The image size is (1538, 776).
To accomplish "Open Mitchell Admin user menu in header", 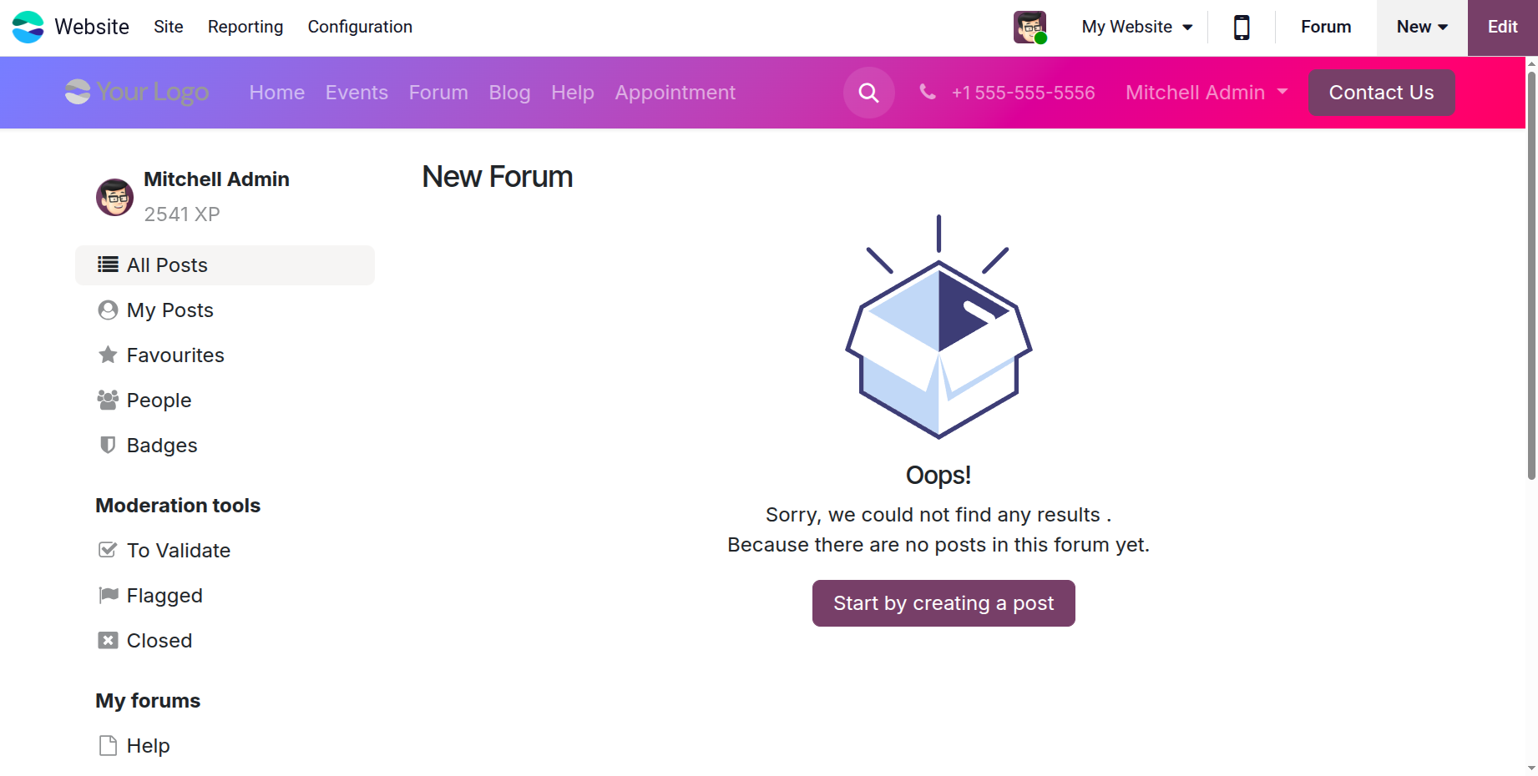I will click(x=1206, y=93).
